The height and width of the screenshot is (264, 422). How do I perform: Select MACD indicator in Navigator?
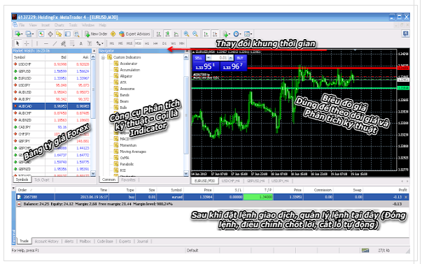[125, 139]
